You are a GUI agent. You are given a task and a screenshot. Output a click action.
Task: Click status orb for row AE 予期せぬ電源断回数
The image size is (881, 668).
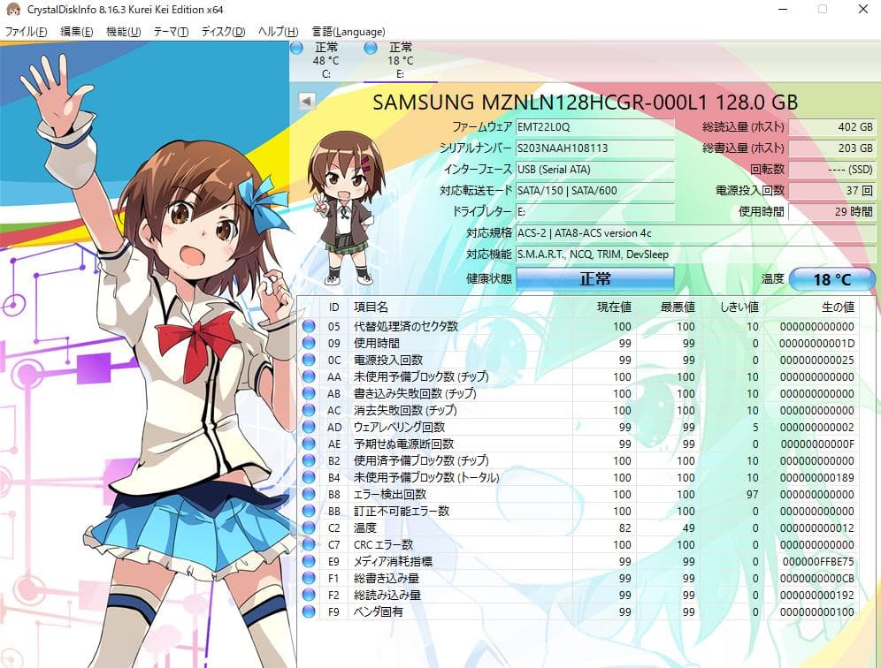tap(309, 444)
